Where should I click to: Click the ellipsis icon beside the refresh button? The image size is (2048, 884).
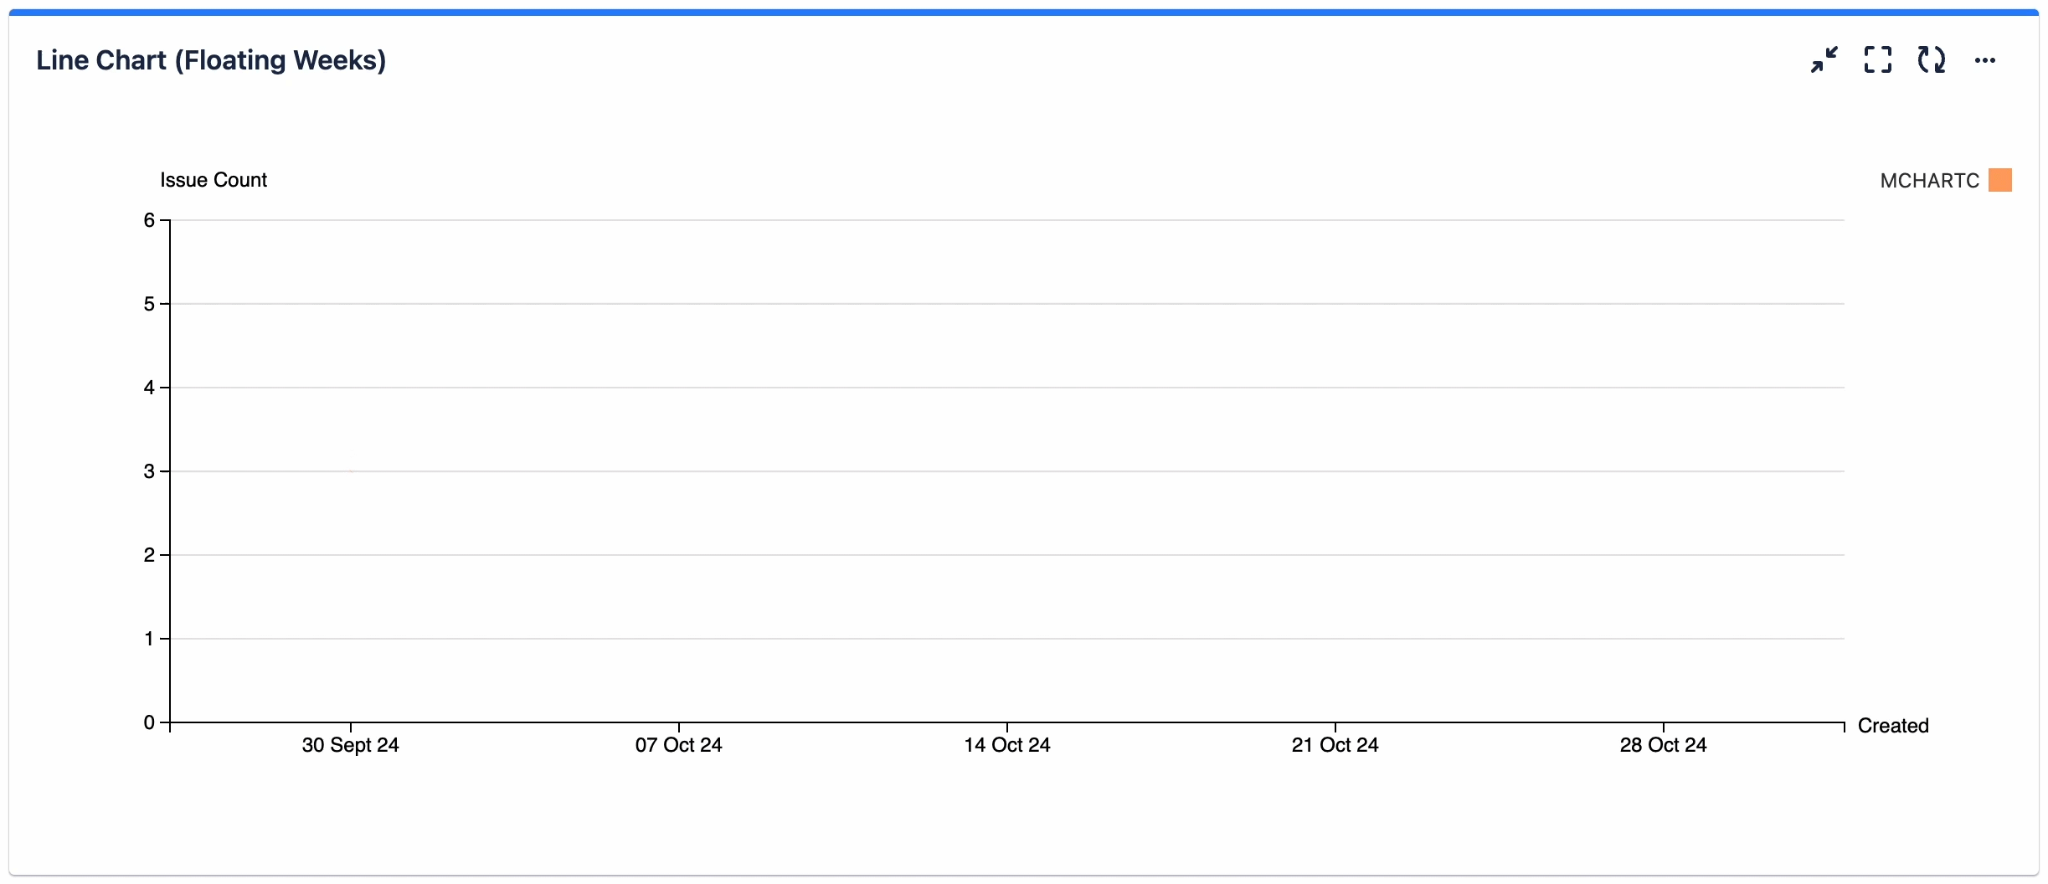point(1986,59)
